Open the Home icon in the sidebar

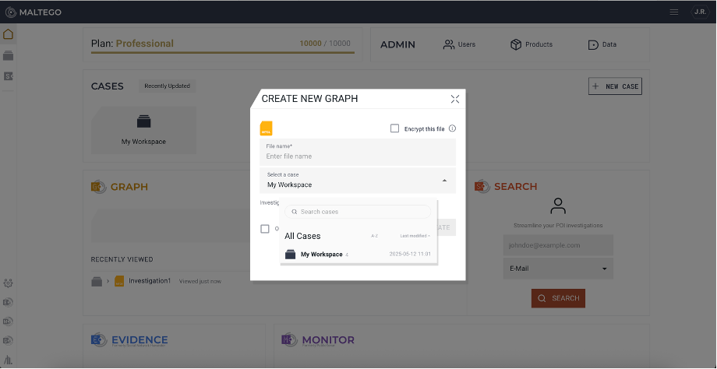9,34
